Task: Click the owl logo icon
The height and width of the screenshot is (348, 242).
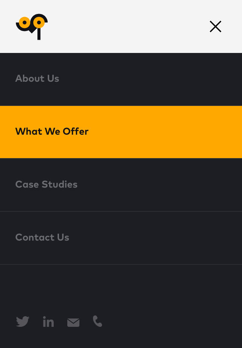Action: coord(32,26)
